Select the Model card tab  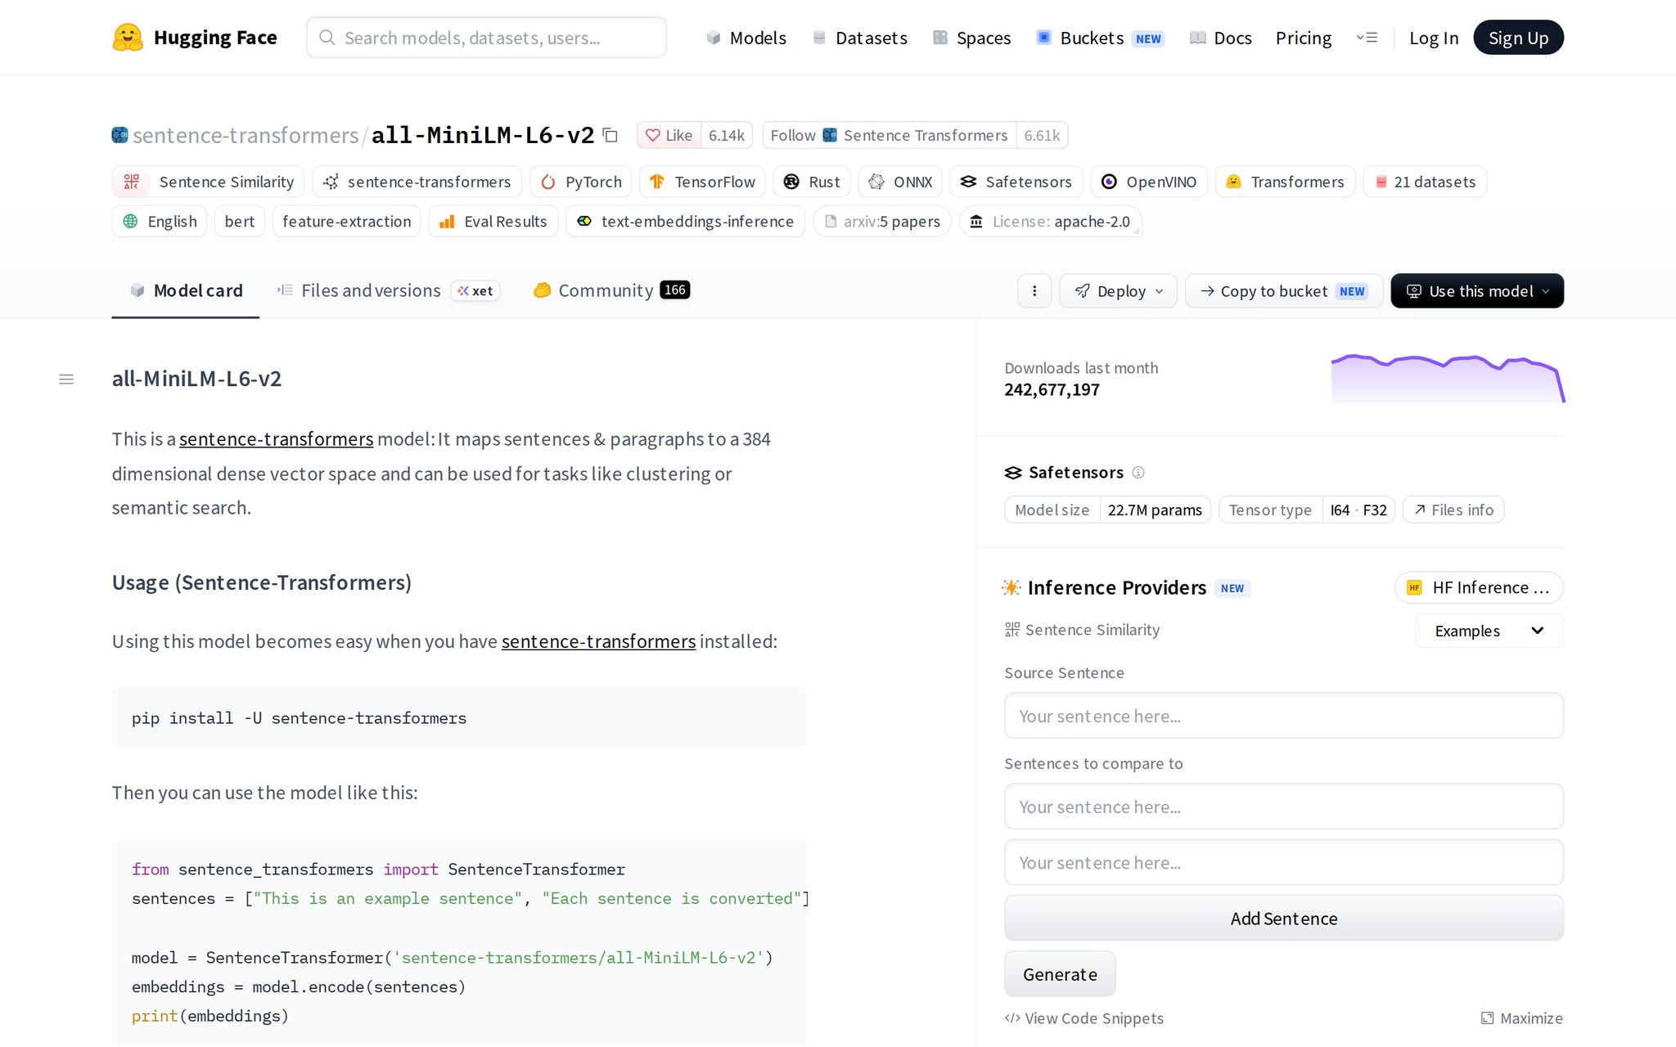tap(186, 290)
